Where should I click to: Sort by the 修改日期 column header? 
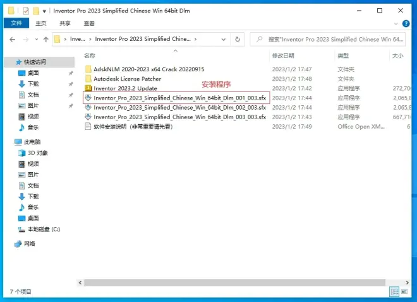tap(283, 55)
